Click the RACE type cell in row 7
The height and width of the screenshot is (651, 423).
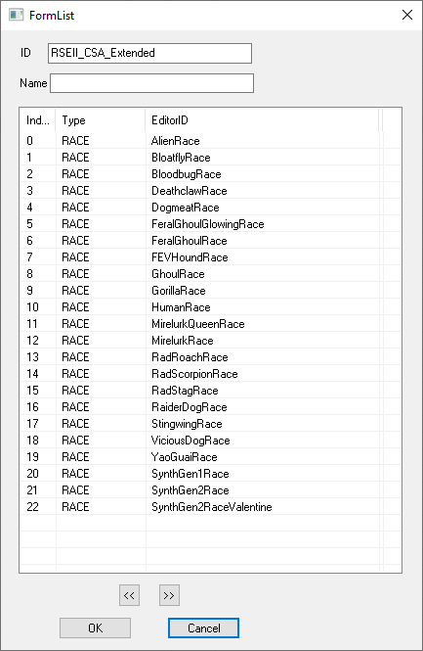[x=75, y=257]
